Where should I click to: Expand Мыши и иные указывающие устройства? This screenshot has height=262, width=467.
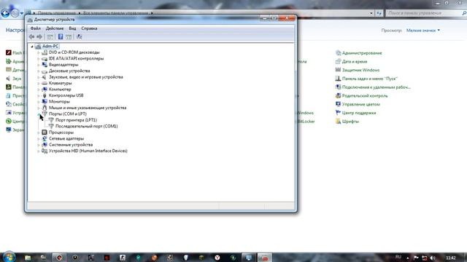[x=38, y=108]
